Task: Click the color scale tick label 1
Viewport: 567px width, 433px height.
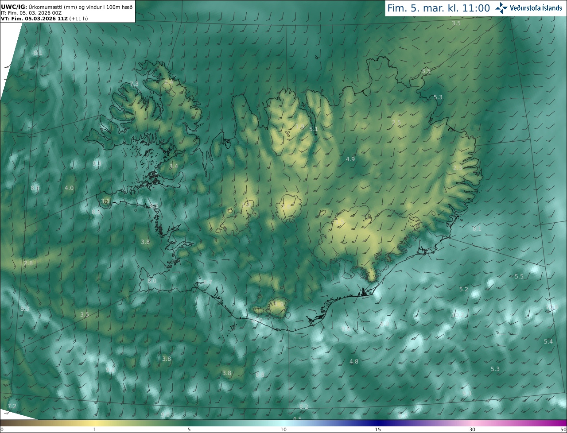Action: 95,429
